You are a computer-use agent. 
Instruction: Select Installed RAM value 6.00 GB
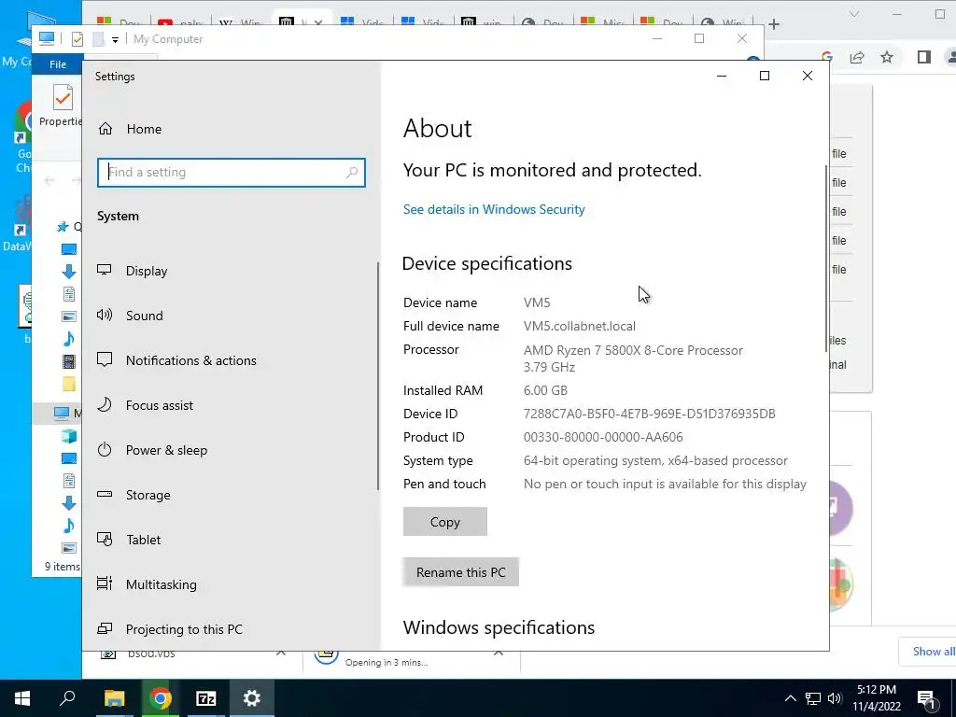545,390
